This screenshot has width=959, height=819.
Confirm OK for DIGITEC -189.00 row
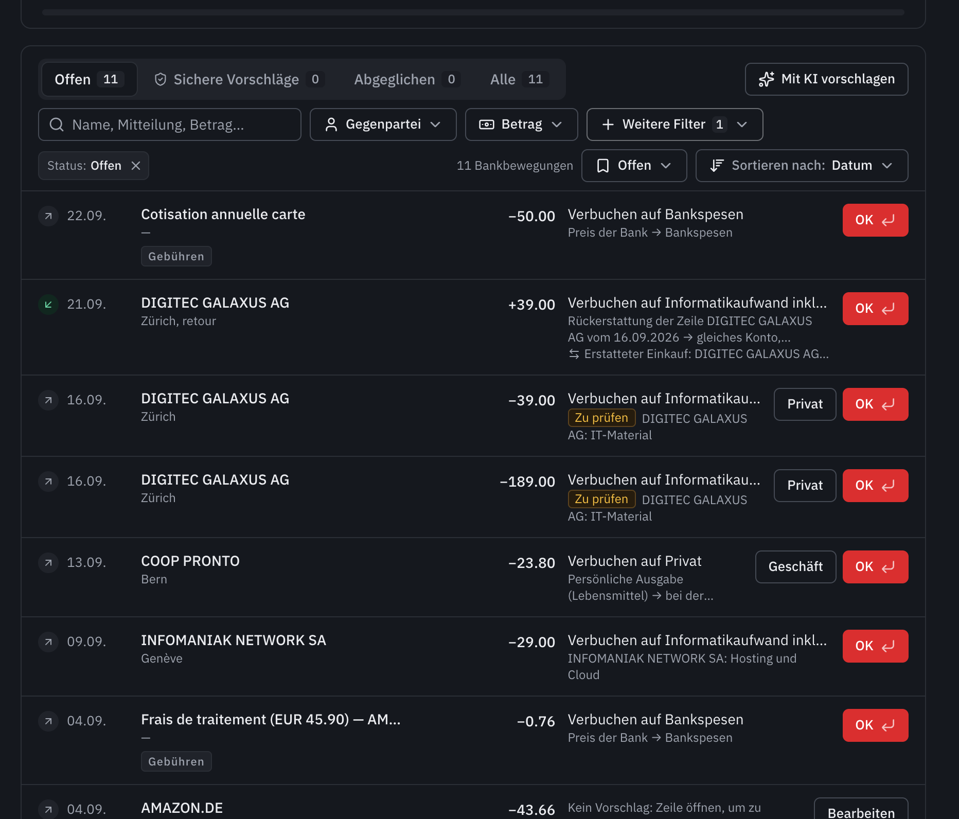coord(876,486)
